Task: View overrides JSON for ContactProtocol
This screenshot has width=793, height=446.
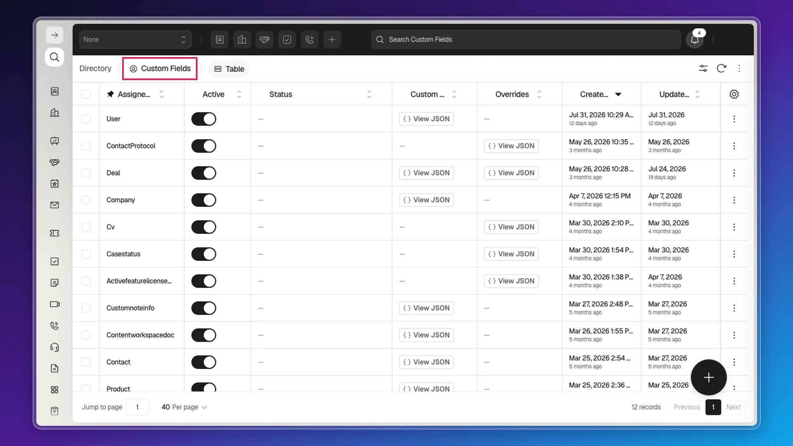Action: [511, 146]
